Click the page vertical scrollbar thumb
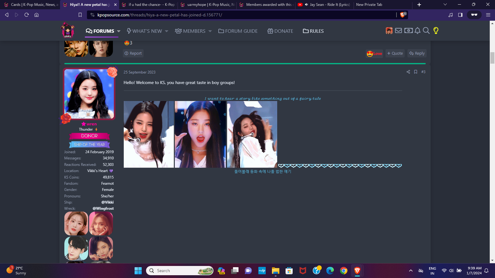Viewport: 495px width, 278px height. (x=492, y=58)
